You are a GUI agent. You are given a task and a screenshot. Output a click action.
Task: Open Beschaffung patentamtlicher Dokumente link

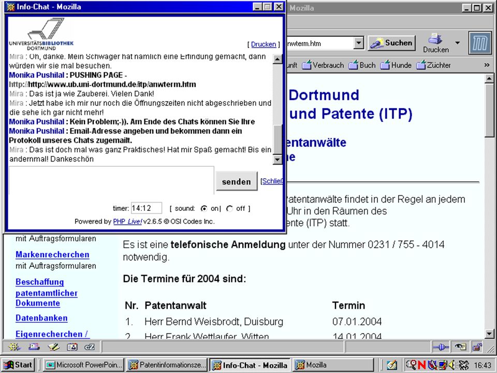pyautogui.click(x=47, y=292)
